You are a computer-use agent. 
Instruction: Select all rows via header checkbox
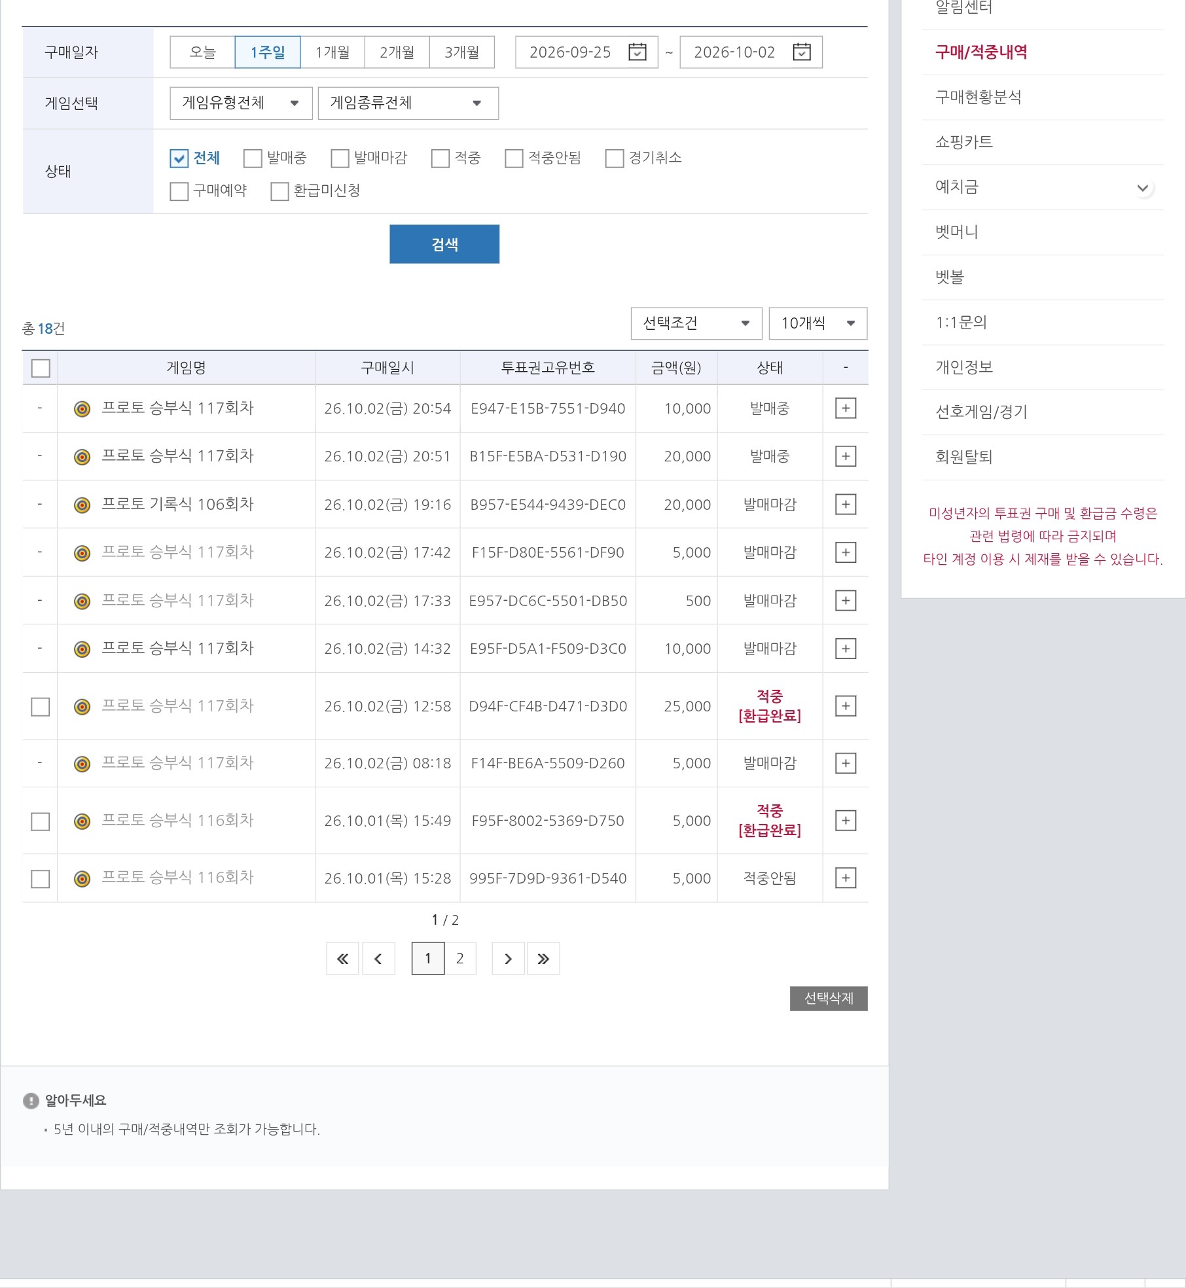[41, 368]
